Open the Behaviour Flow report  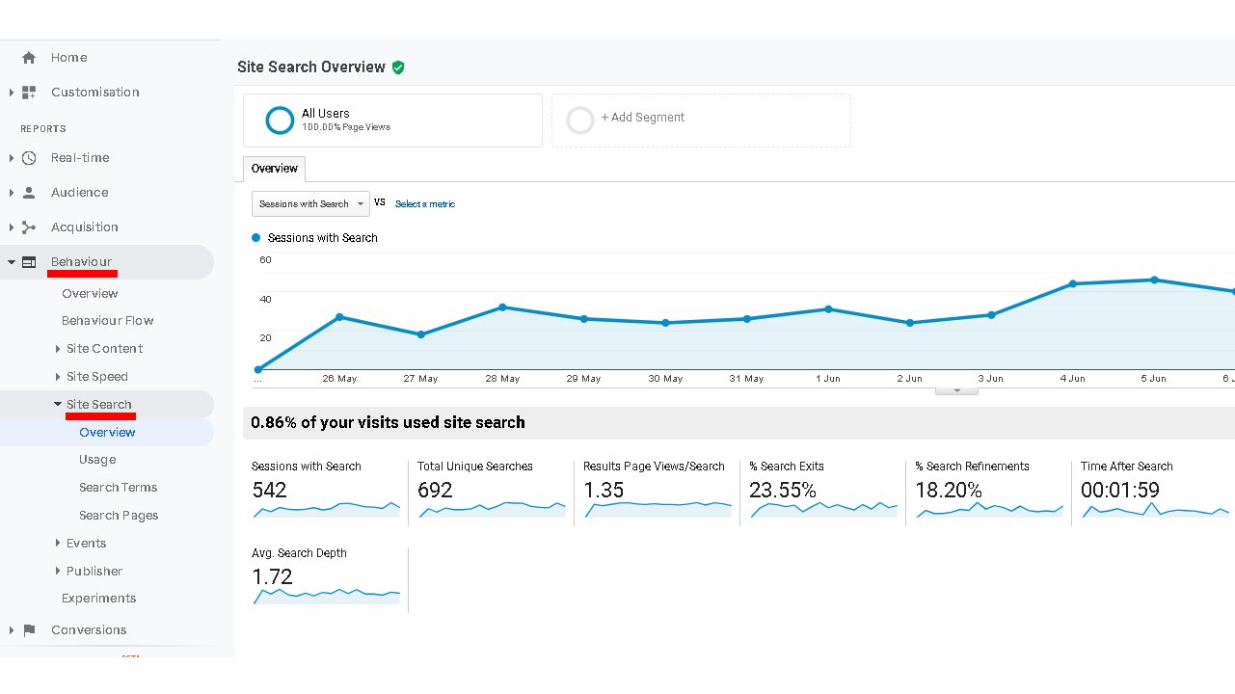pyautogui.click(x=108, y=321)
